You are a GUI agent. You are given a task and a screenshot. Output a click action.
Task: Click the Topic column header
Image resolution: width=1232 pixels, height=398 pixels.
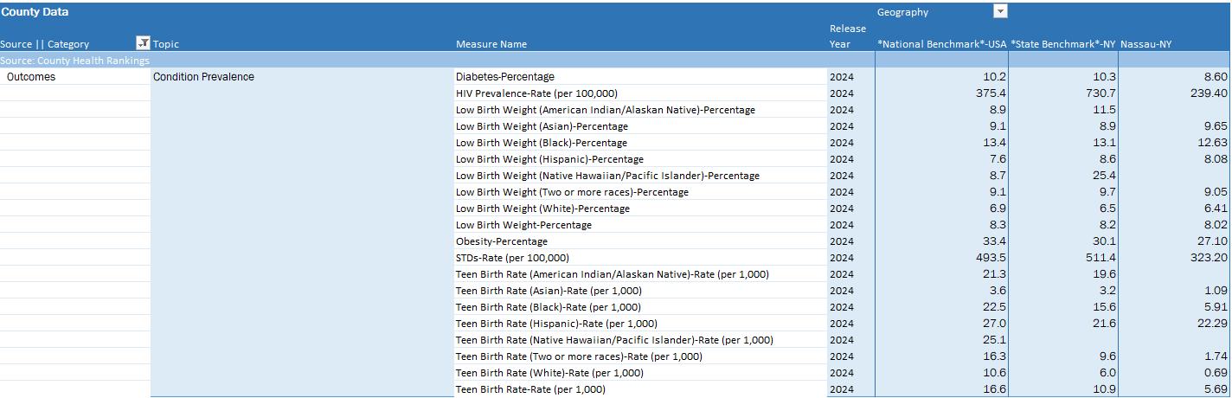pos(166,44)
